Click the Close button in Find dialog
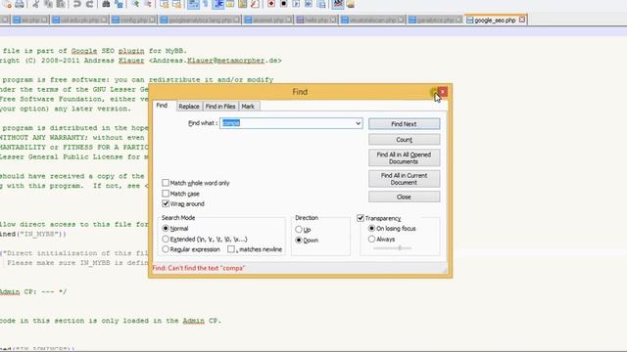The height and width of the screenshot is (352, 627). [404, 197]
